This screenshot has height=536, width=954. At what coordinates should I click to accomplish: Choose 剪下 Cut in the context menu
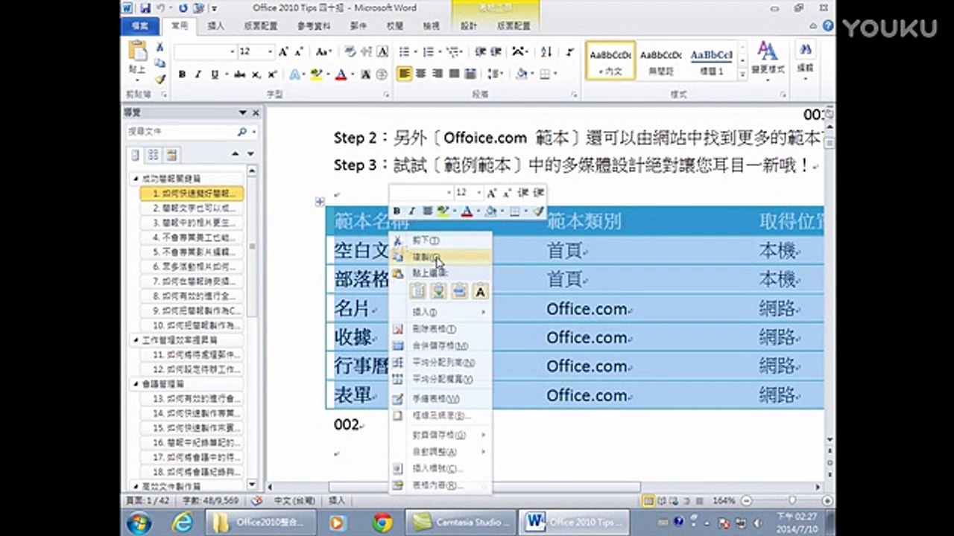tap(441, 240)
